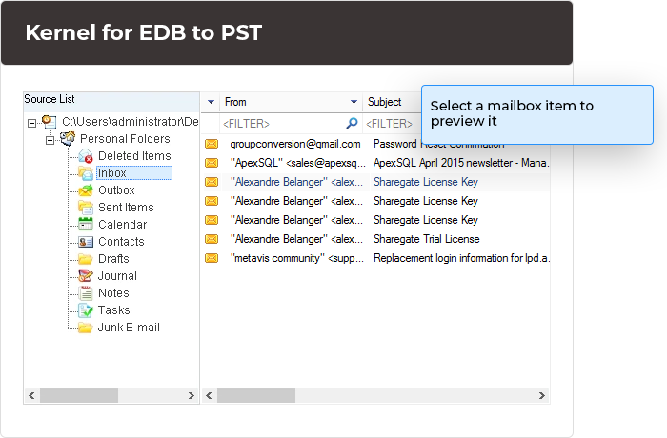Select Personal Folders in Source List

(x=125, y=139)
